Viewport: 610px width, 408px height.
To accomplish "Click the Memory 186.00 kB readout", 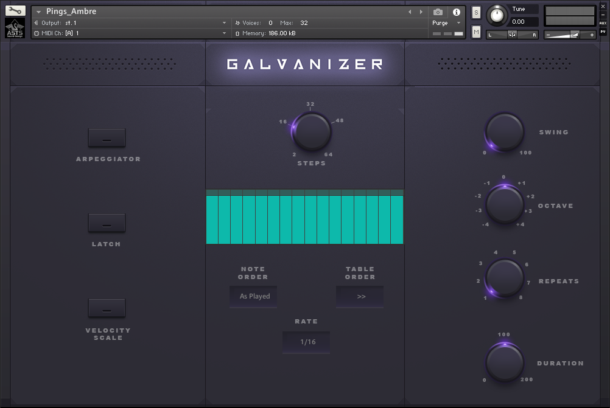I will tap(282, 33).
